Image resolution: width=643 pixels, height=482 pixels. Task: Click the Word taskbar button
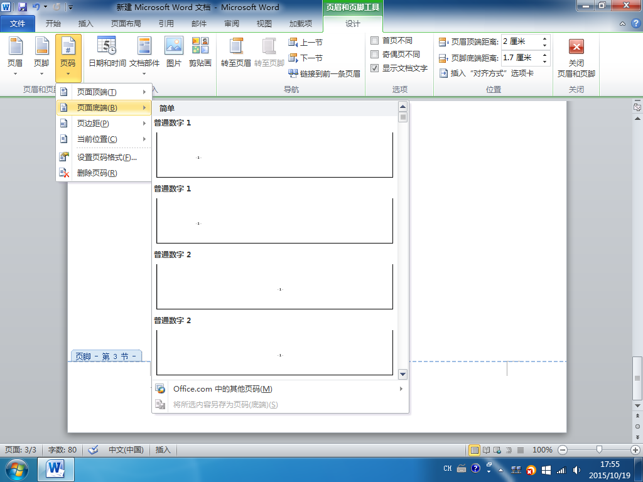pos(56,469)
